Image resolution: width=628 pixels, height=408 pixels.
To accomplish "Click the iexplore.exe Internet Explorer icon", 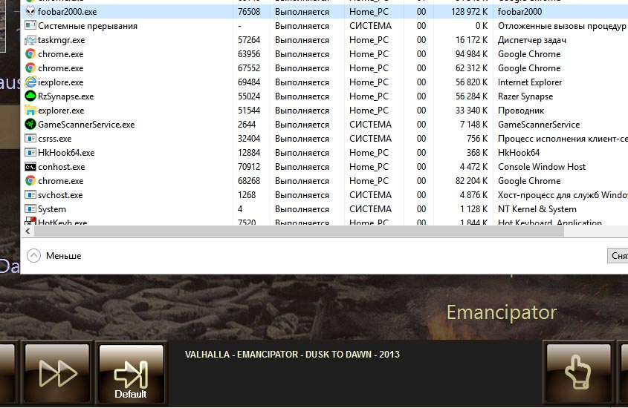I will tap(30, 82).
